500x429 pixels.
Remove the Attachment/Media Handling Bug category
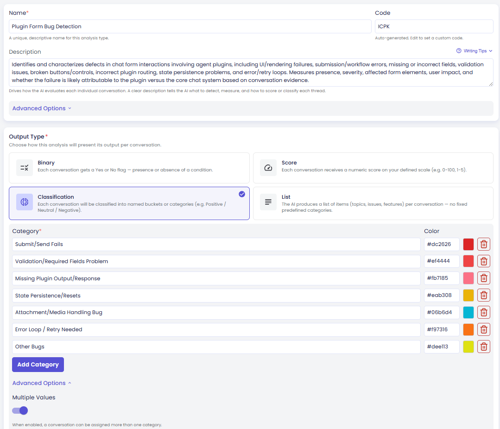(483, 312)
